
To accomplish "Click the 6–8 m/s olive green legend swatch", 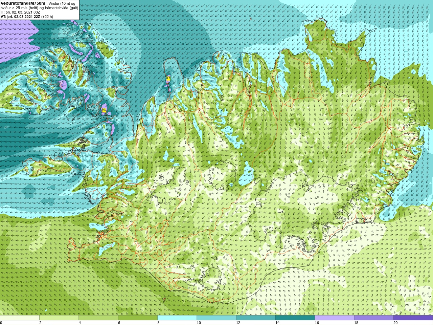I will tap(138, 318).
